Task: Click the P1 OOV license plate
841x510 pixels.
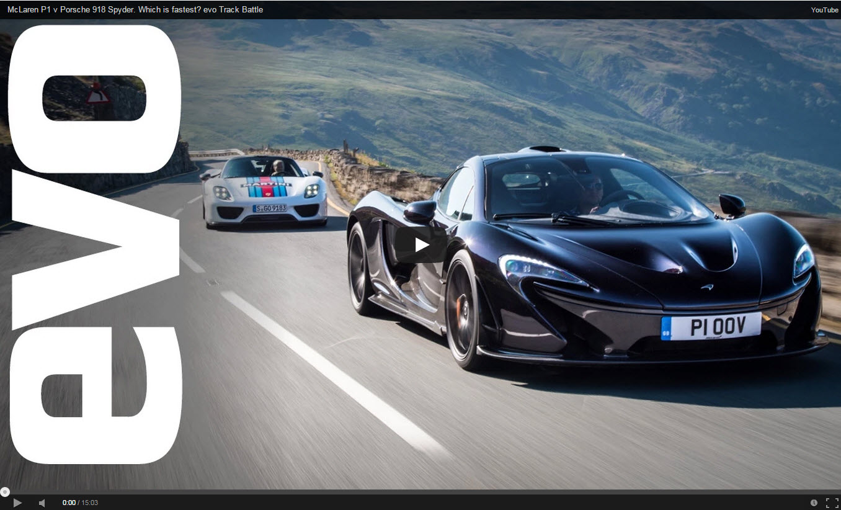Action: (711, 326)
